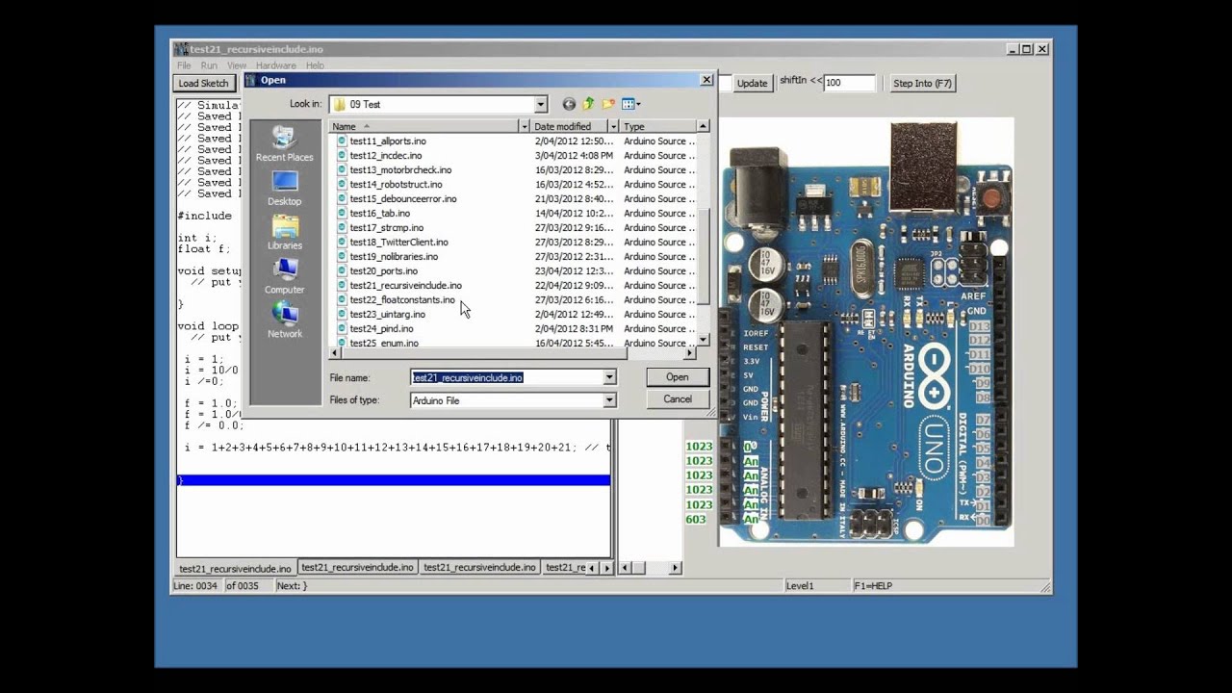
Task: Switch to the first test21_recursiveinclude.ino tab
Action: pos(235,568)
